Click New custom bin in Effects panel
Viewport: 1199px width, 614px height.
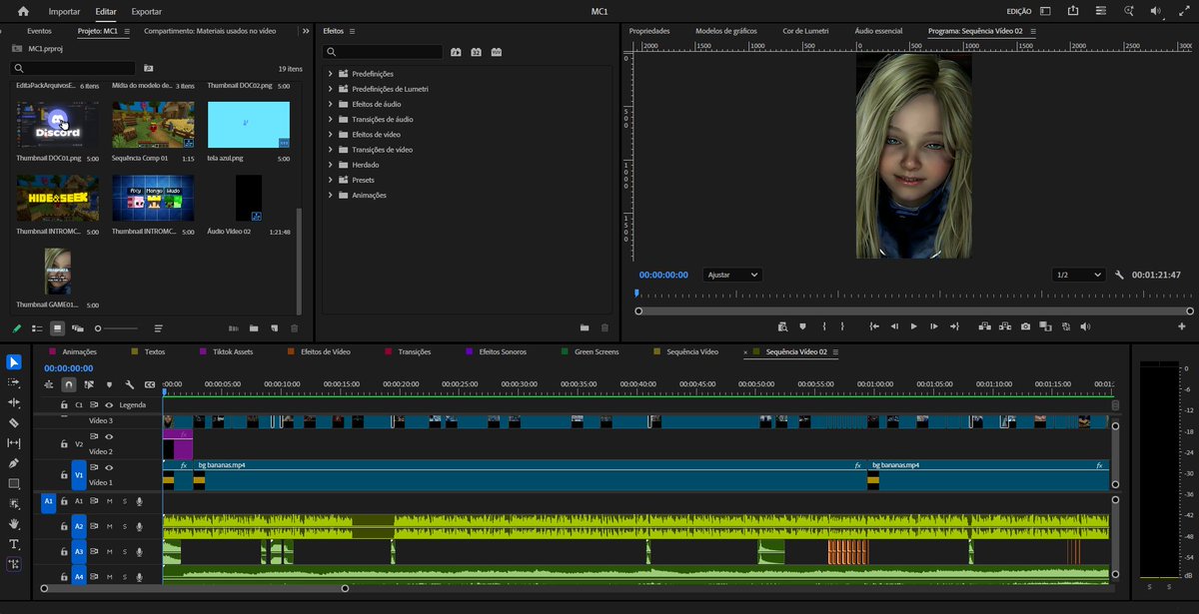[x=585, y=327]
